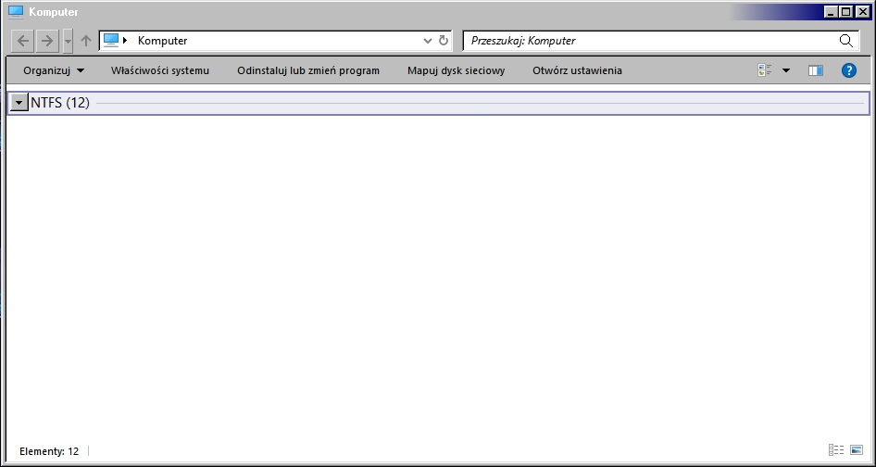This screenshot has height=467, width=876.
Task: Open the Organizuj menu
Action: coord(54,70)
